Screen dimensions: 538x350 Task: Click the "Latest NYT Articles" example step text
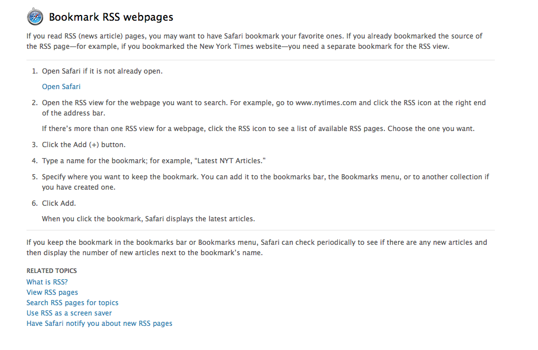coord(154,161)
